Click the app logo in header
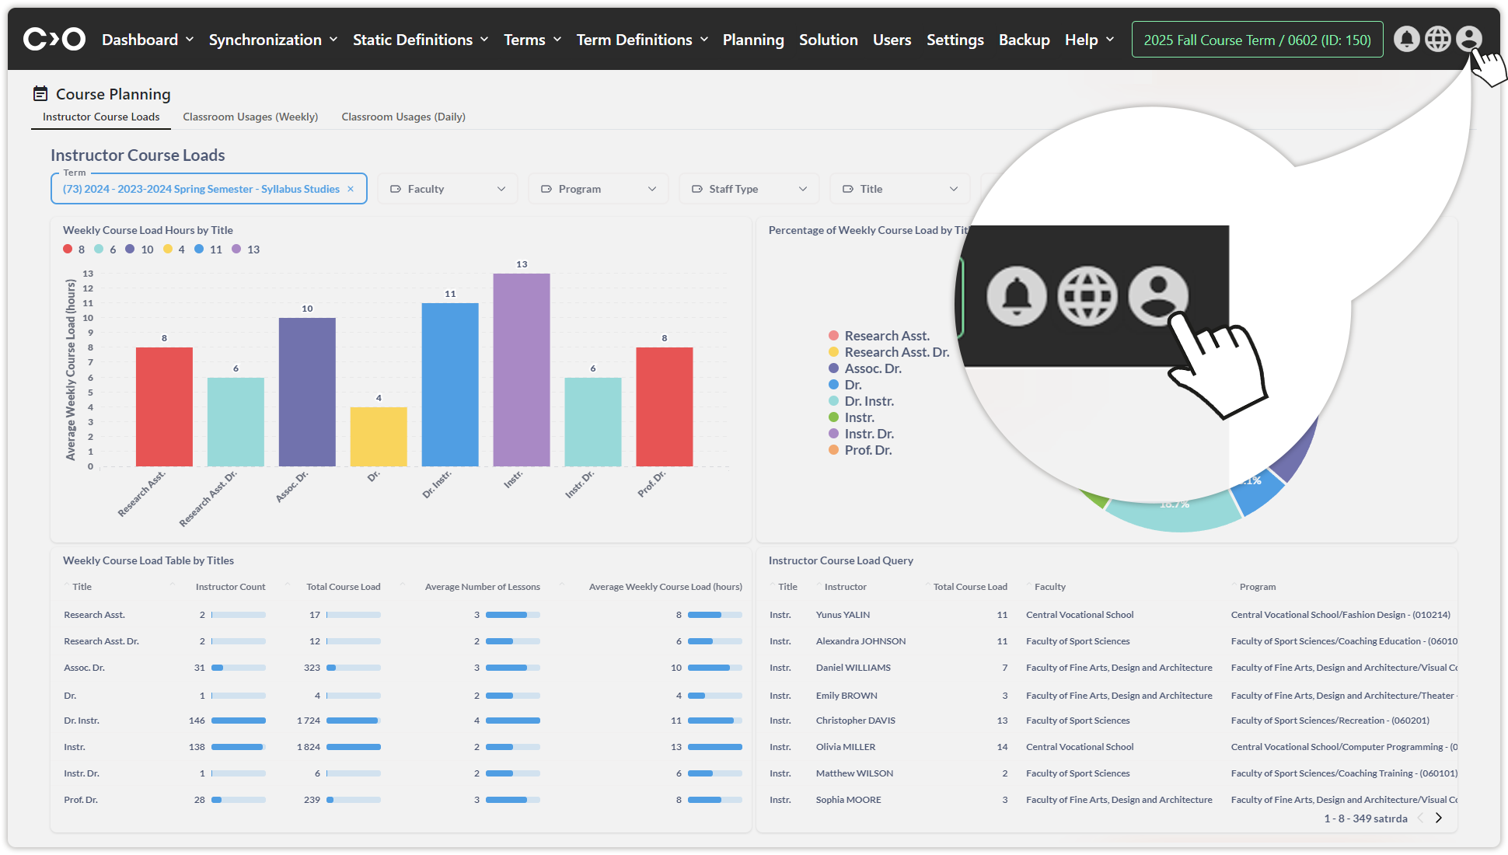This screenshot has height=855, width=1508. [54, 39]
